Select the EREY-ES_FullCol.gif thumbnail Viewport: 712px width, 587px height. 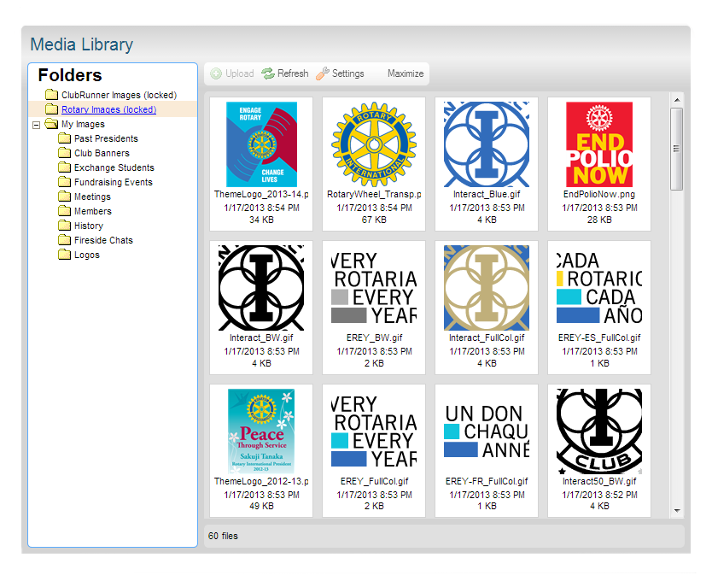click(x=599, y=288)
